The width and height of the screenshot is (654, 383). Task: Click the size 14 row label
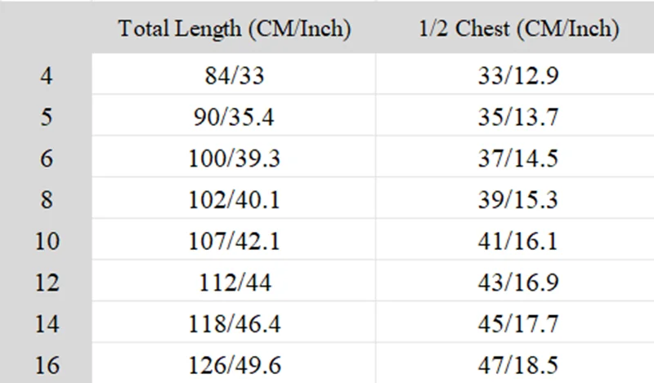(46, 324)
